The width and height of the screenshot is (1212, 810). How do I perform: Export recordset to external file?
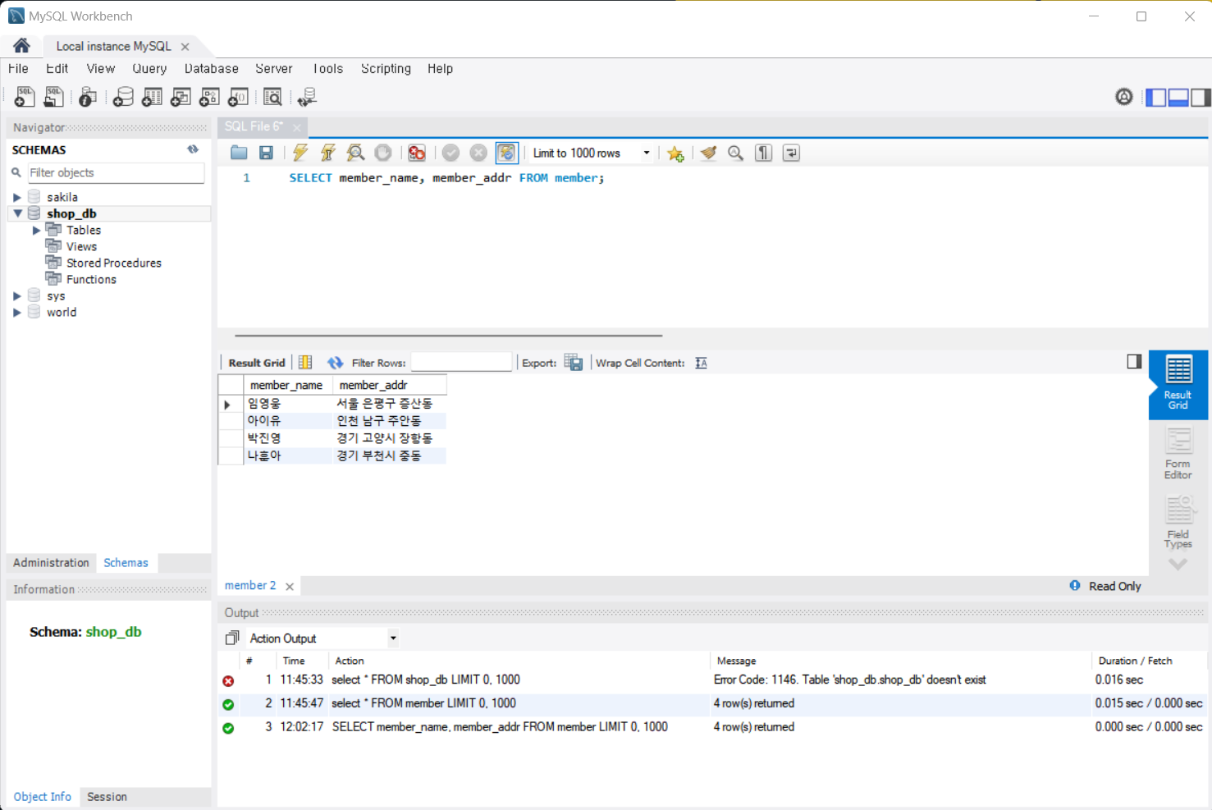point(574,363)
